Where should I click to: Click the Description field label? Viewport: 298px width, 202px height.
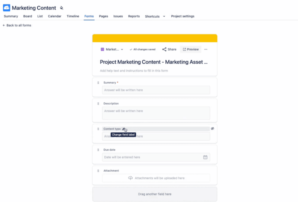(111, 104)
